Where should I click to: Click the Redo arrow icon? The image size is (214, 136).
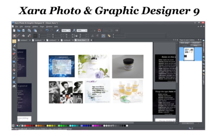[x=52, y=30]
